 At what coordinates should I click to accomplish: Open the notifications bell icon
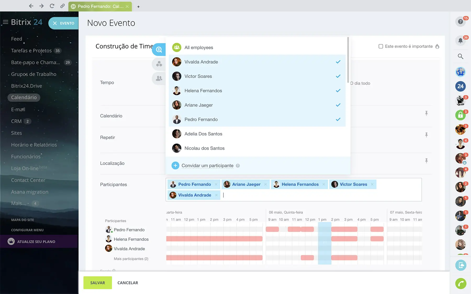460,41
